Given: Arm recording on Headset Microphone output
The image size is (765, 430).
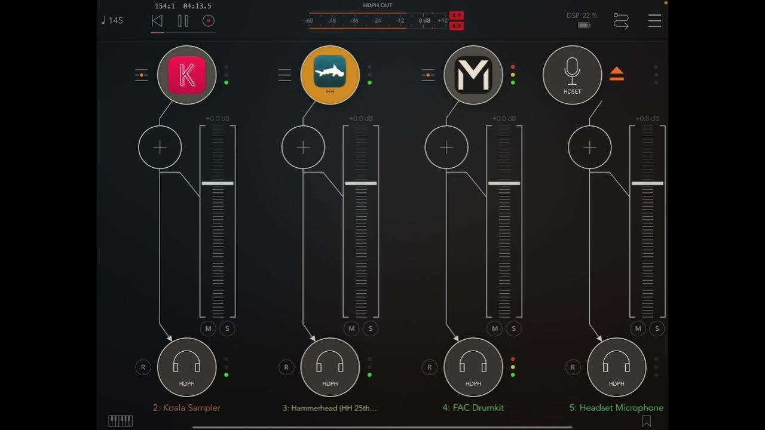Looking at the screenshot, I should (573, 367).
